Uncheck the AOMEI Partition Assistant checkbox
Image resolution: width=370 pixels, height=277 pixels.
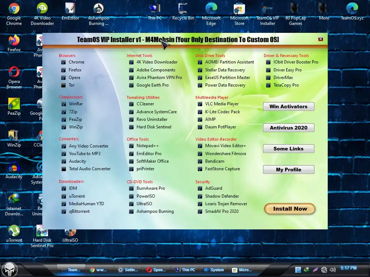[x=200, y=62]
